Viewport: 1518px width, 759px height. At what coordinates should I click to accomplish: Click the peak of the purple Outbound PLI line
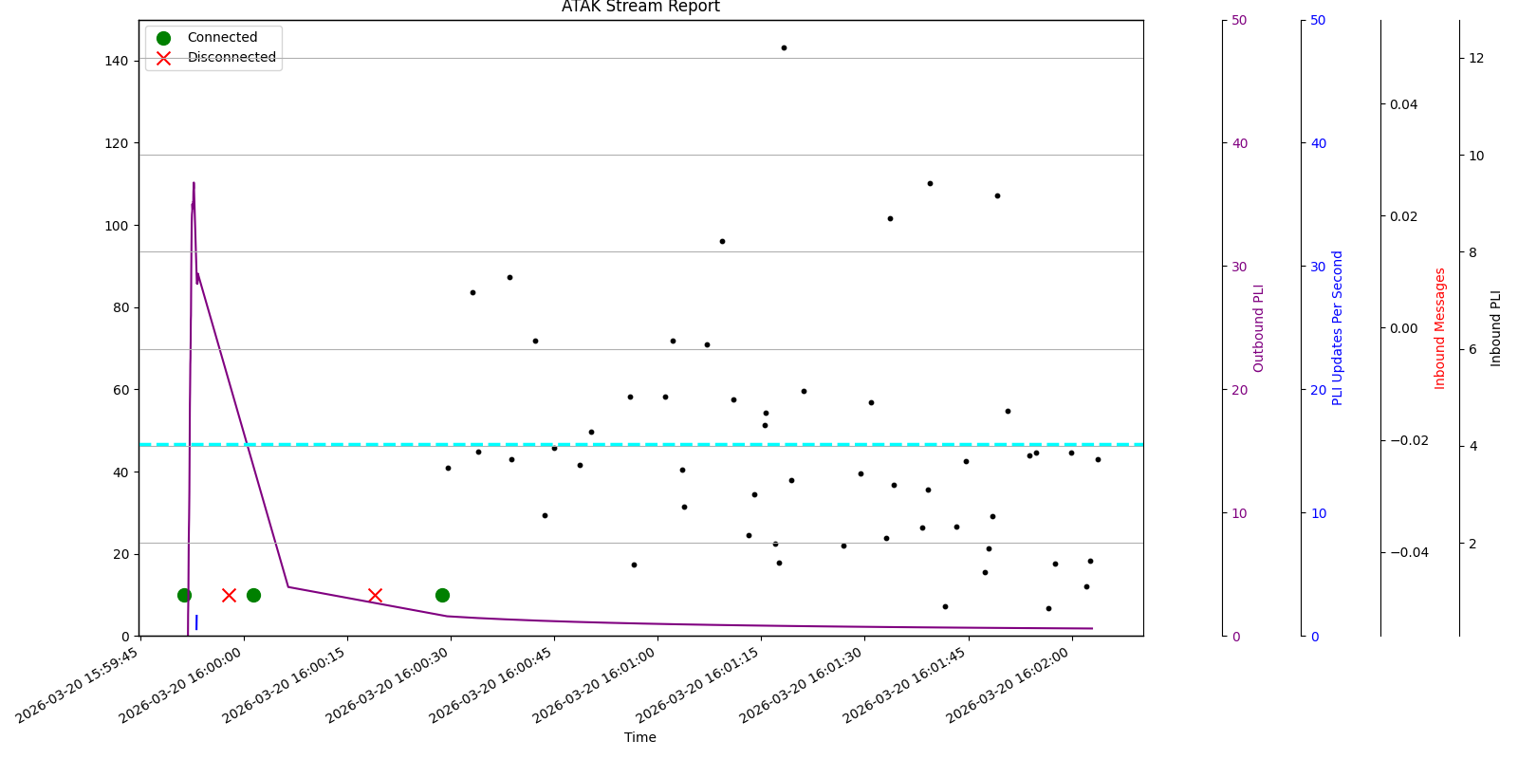click(194, 184)
